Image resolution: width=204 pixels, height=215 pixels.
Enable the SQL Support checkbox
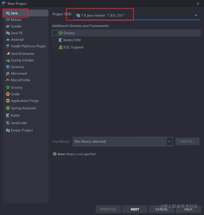[x=55, y=47]
